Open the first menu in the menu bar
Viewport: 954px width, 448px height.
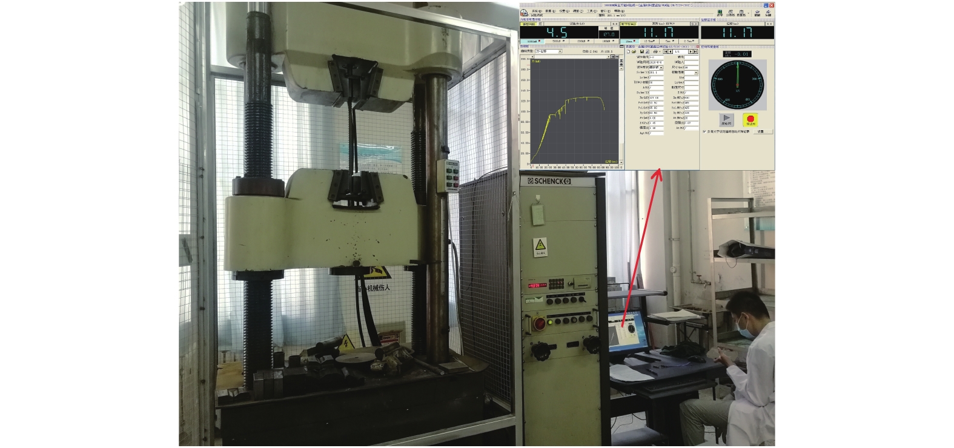tap(535, 11)
